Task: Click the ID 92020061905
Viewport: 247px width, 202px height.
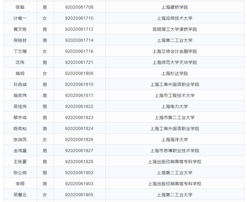Action: click(x=79, y=195)
